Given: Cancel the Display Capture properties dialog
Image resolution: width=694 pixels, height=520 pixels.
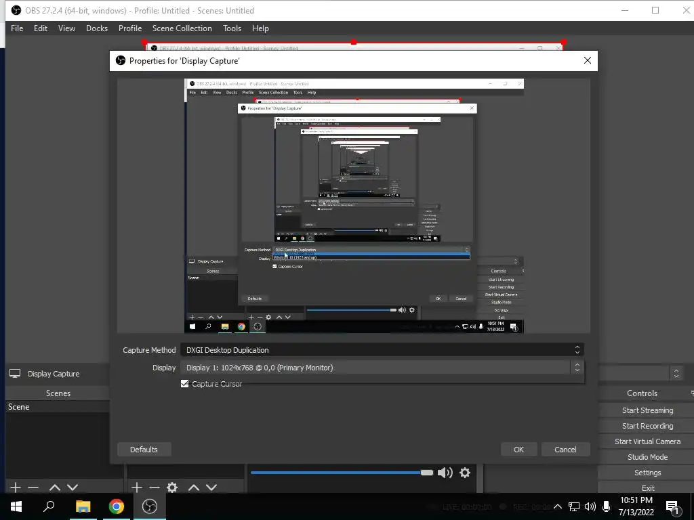Looking at the screenshot, I should [x=565, y=450].
